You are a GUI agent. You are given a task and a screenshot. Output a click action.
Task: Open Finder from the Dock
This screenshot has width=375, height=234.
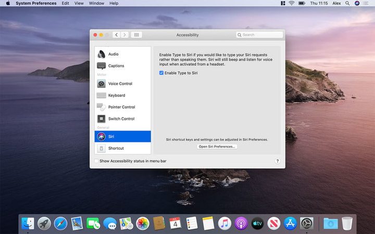click(x=28, y=224)
